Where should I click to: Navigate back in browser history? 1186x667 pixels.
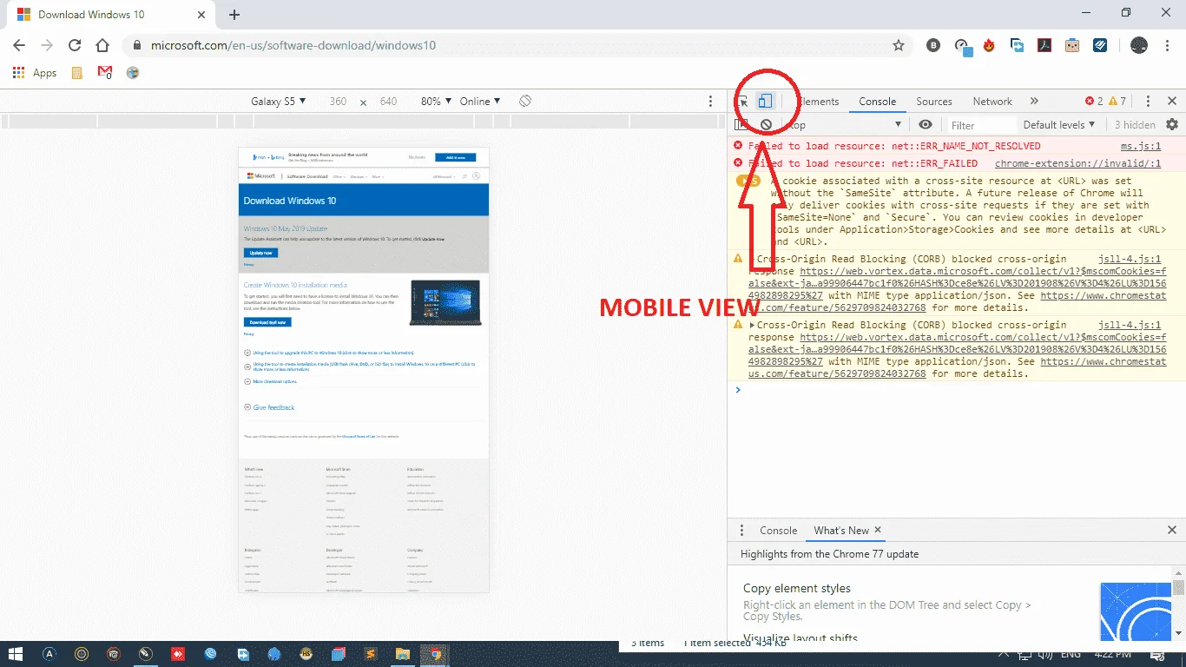click(19, 45)
